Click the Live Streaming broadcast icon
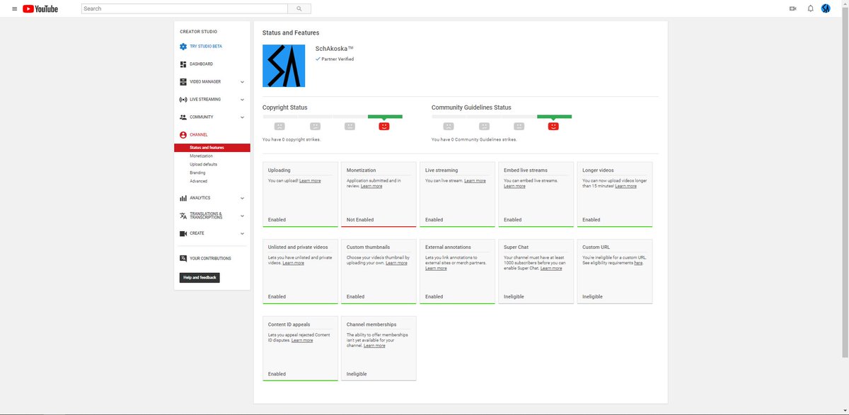 pyautogui.click(x=183, y=100)
